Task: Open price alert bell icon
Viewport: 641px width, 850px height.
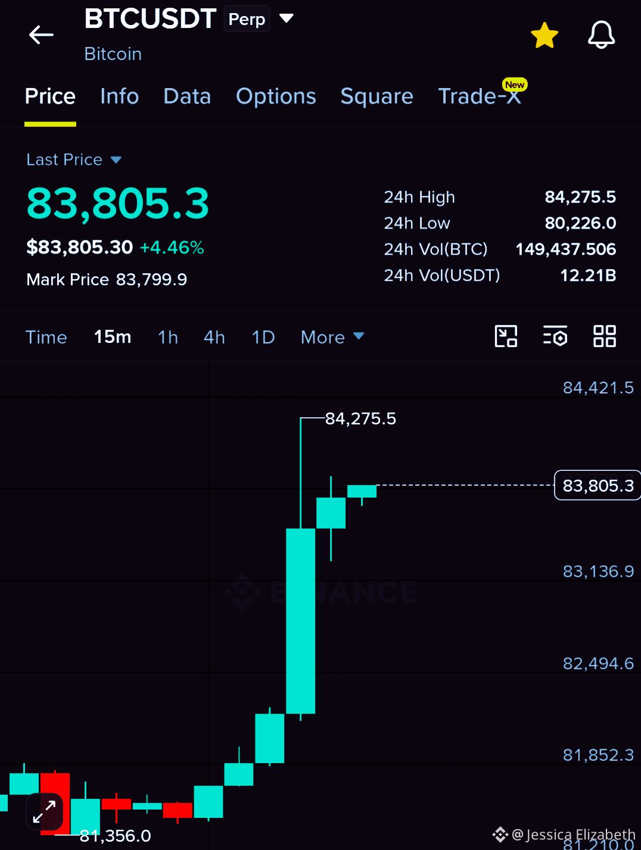Action: tap(601, 35)
